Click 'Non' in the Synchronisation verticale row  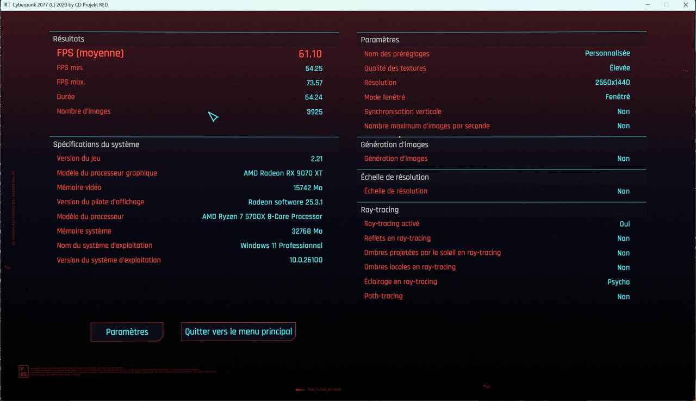tap(624, 111)
